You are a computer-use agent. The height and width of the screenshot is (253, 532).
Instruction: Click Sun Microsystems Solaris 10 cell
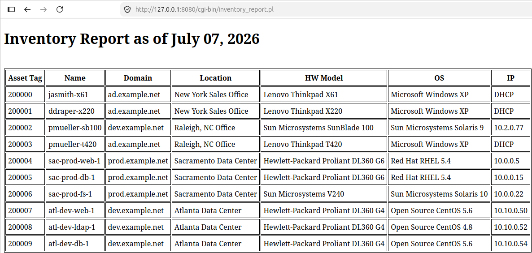439,194
